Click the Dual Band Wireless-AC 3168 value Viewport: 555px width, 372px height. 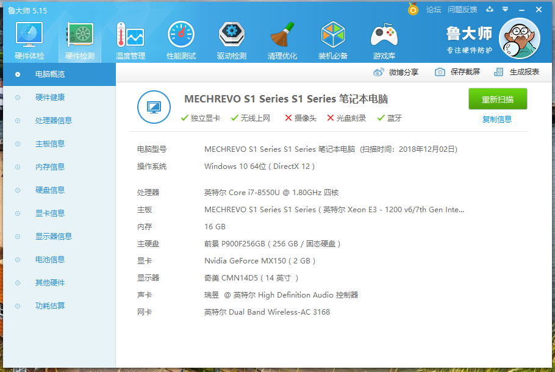(267, 312)
